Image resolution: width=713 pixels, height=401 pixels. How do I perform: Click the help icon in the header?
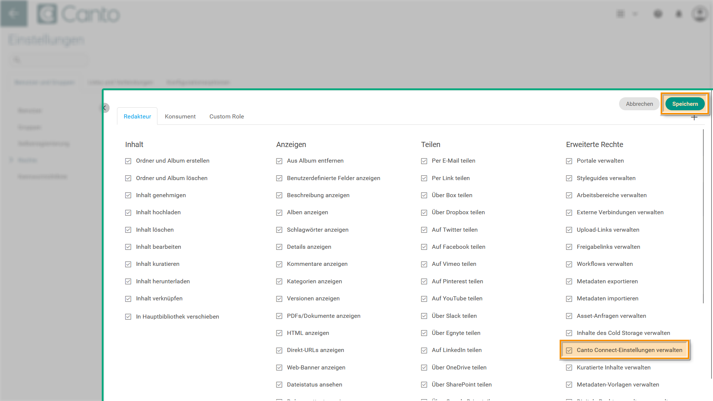coord(658,14)
